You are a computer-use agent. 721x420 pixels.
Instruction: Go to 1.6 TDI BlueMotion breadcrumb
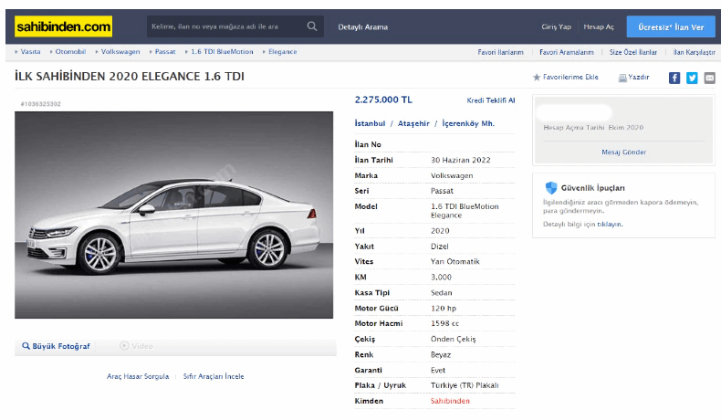[222, 51]
